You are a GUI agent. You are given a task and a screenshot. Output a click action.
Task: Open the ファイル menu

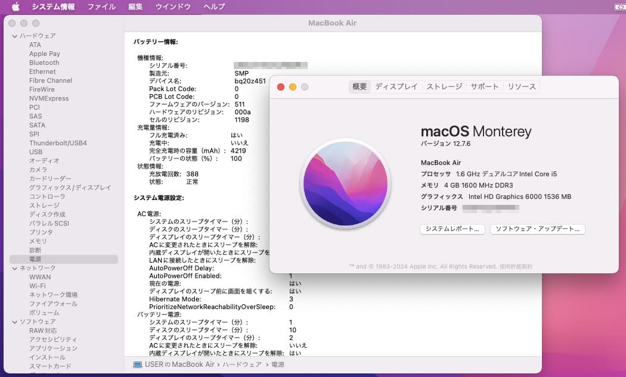click(101, 7)
